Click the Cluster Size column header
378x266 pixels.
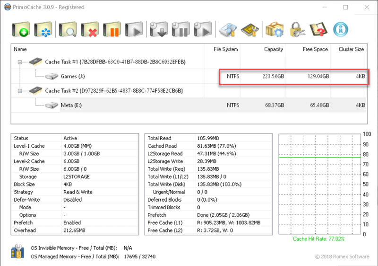click(x=349, y=49)
